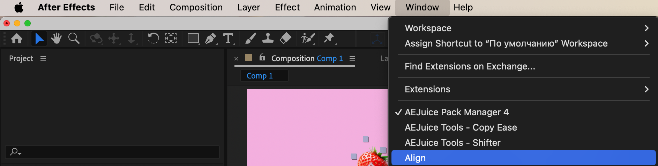Select the Puppet Pin tool
This screenshot has height=166, width=658.
click(x=329, y=38)
